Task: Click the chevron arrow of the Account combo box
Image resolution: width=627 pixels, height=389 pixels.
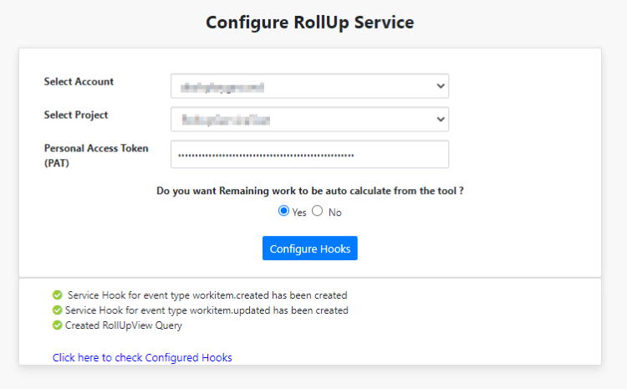Action: pos(441,86)
